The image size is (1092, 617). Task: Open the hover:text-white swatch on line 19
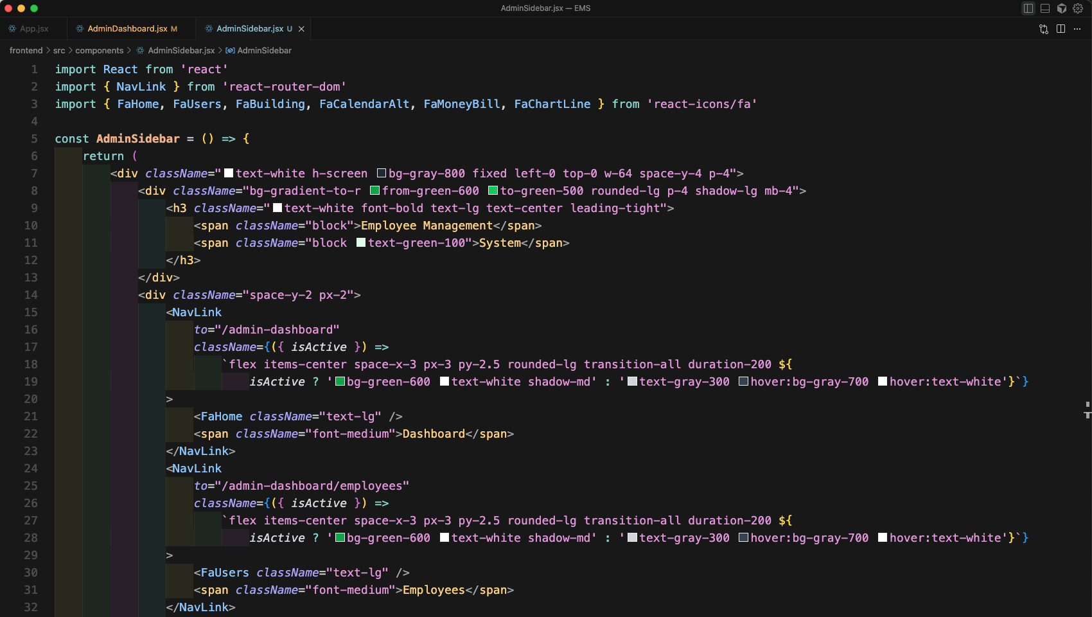(882, 382)
